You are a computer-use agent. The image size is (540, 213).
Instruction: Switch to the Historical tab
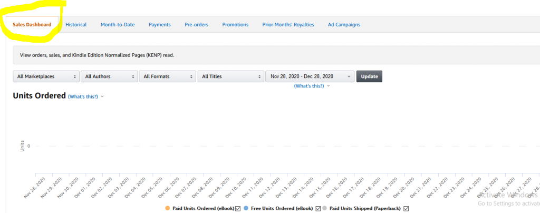(76, 25)
